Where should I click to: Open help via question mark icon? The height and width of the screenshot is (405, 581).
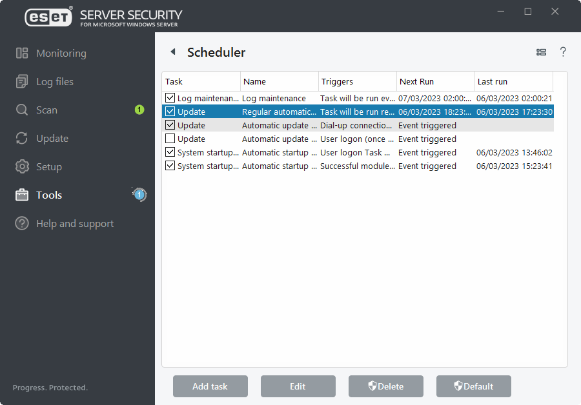click(x=563, y=52)
